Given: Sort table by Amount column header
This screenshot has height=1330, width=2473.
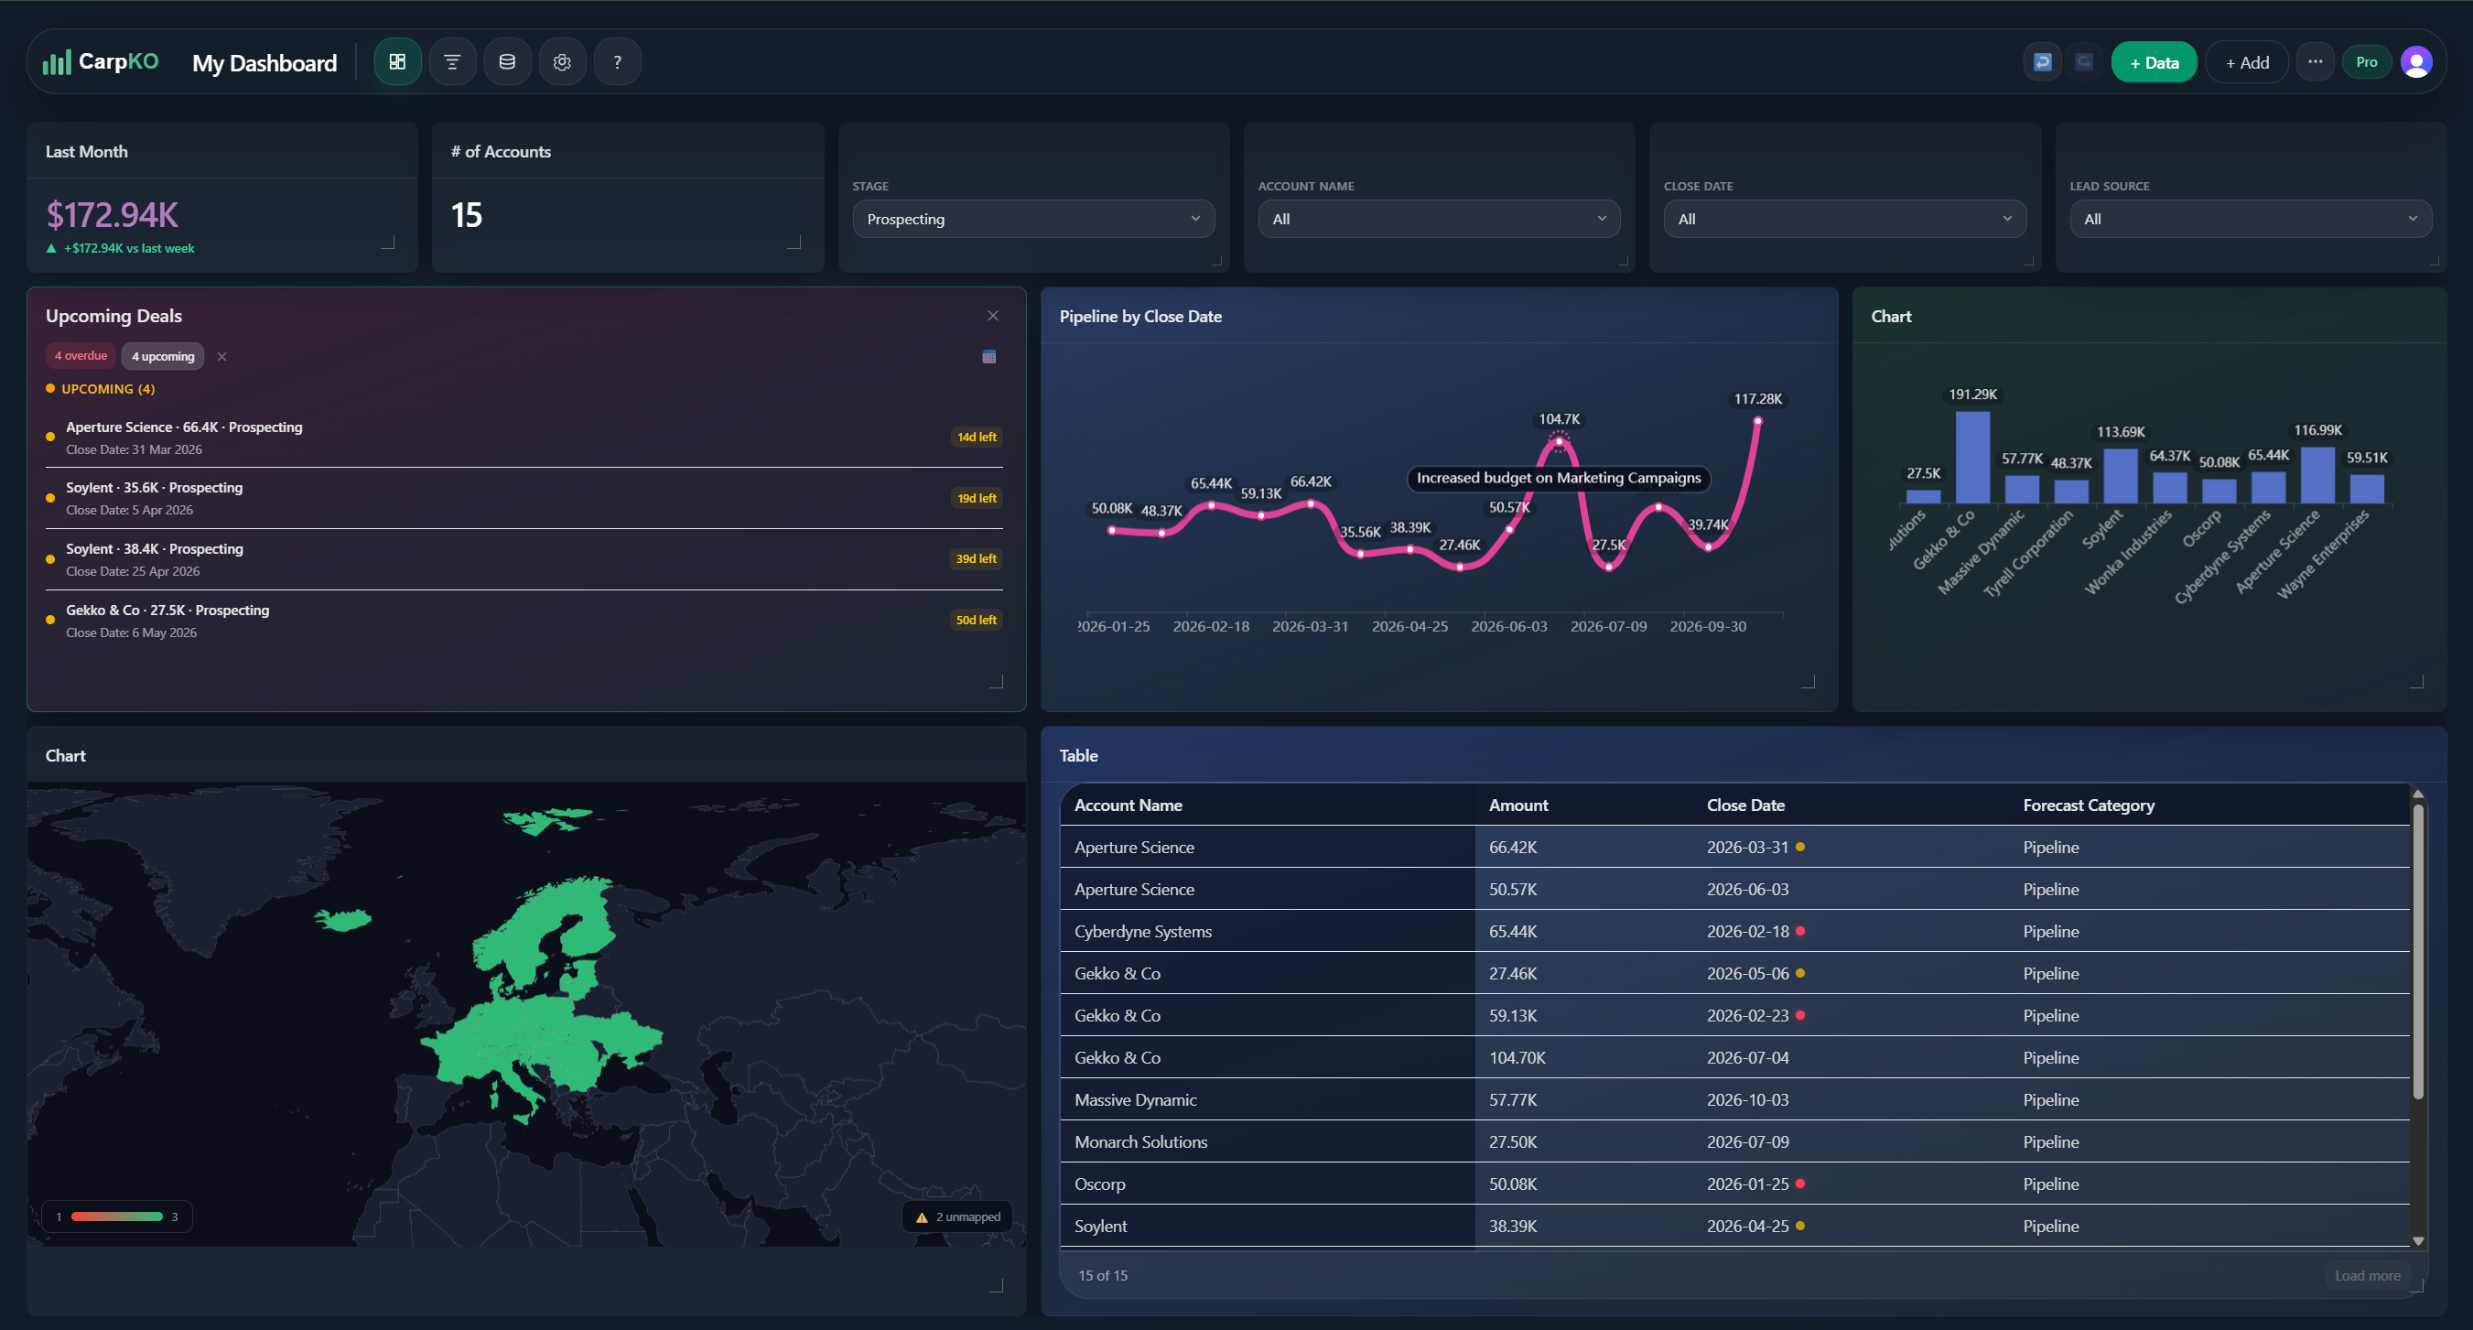Looking at the screenshot, I should pyautogui.click(x=1517, y=806).
